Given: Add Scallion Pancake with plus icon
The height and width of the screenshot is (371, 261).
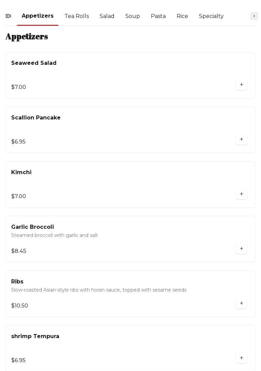Looking at the screenshot, I should (x=241, y=140).
